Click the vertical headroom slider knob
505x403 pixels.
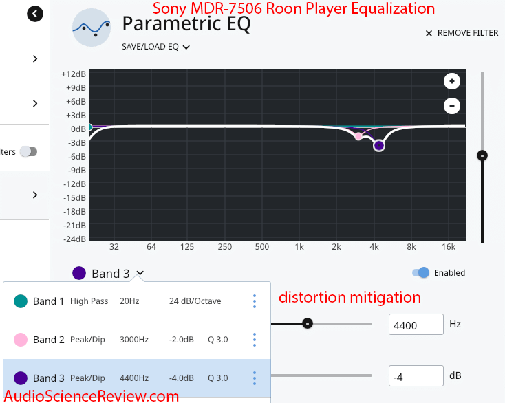tap(482, 156)
